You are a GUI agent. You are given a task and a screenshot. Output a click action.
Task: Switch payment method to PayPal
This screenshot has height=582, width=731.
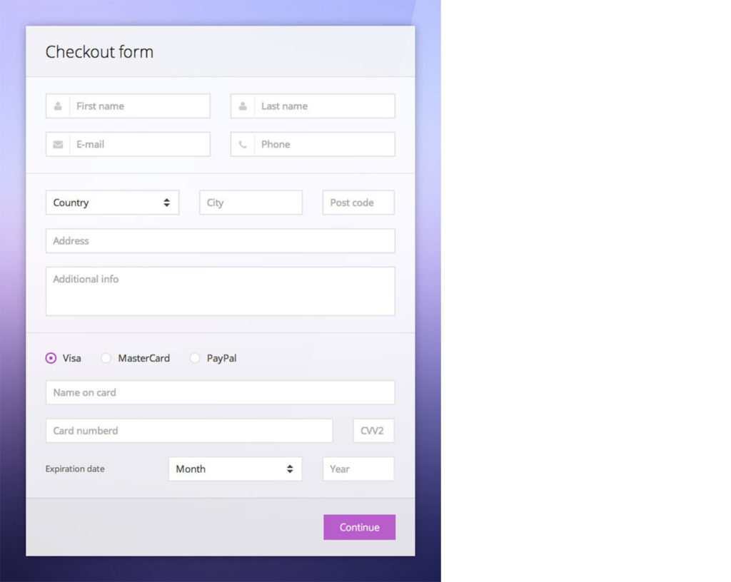(195, 358)
